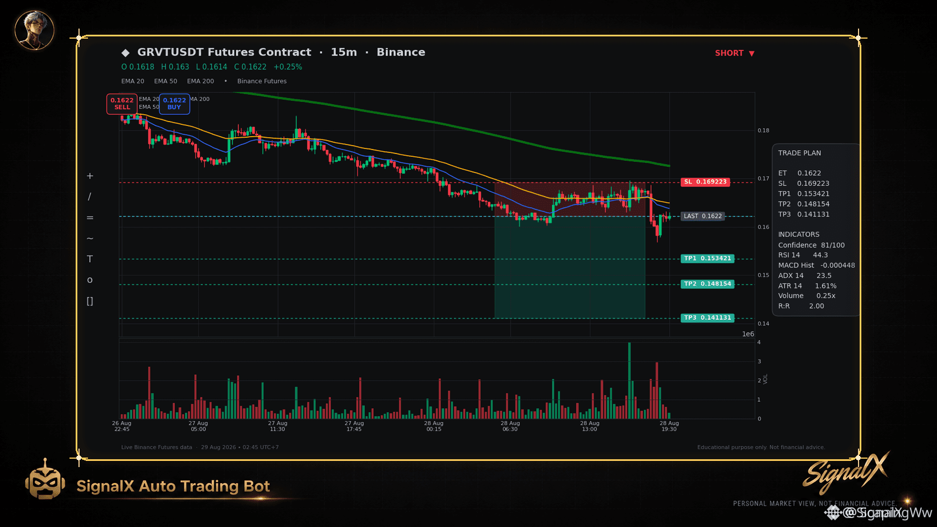Click the TP1 0.153421 price label
This screenshot has width=937, height=527.
708,259
